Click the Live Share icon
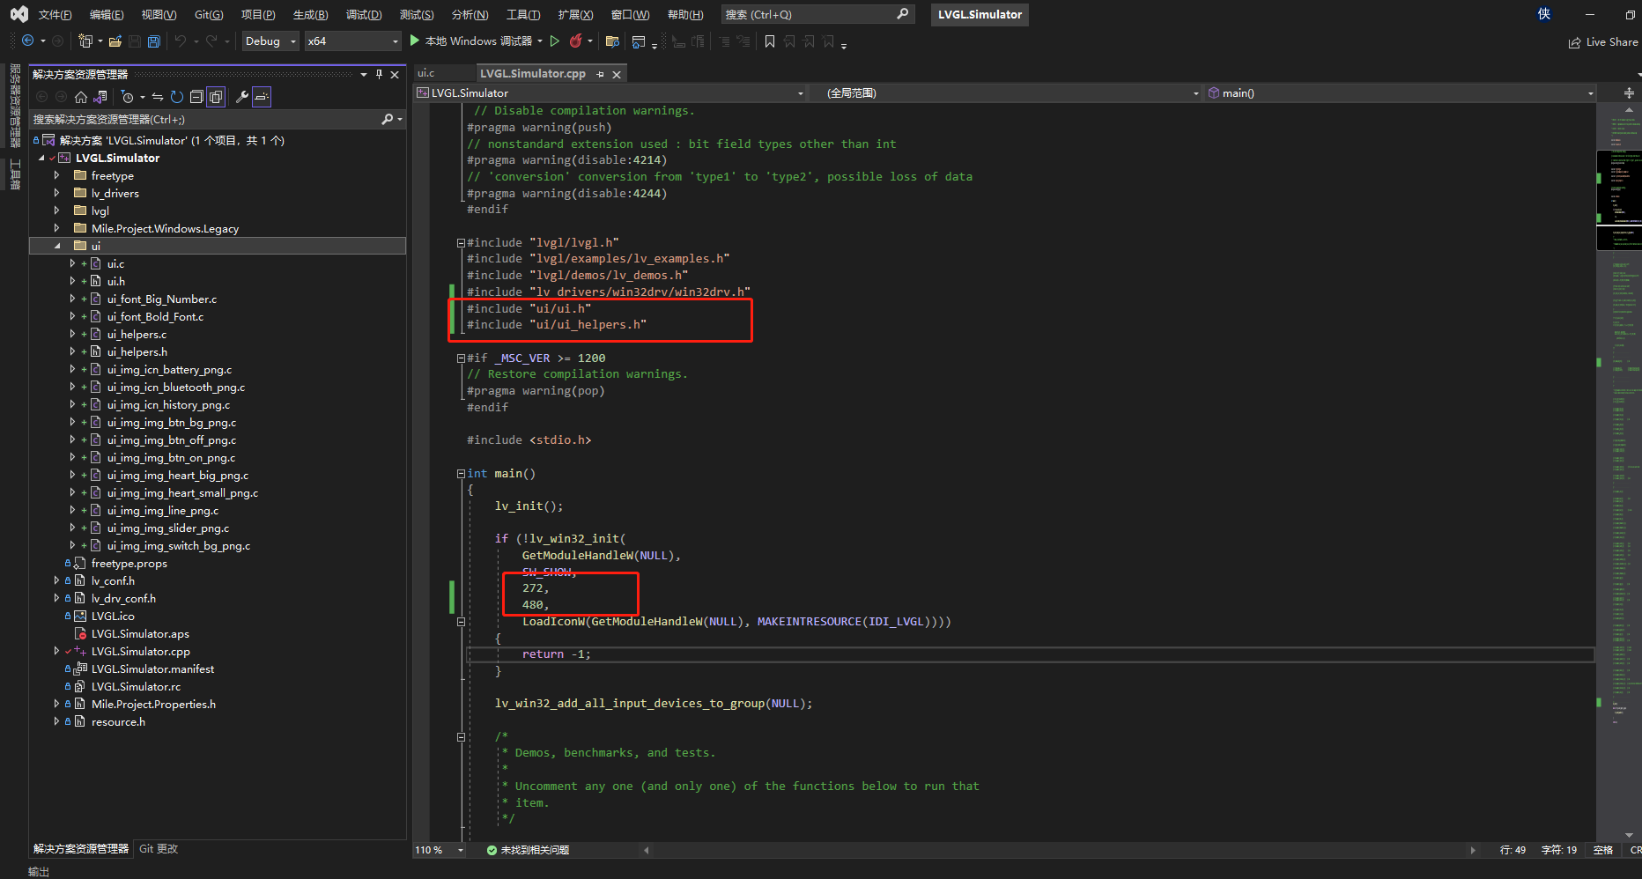The width and height of the screenshot is (1642, 879). point(1574,42)
